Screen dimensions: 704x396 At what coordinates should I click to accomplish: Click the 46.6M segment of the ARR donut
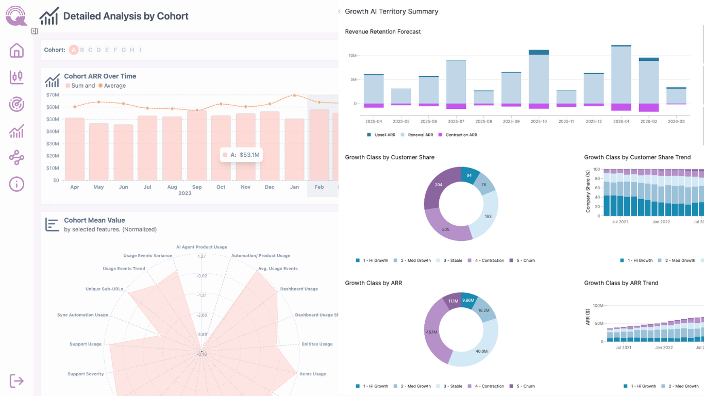pos(481,351)
